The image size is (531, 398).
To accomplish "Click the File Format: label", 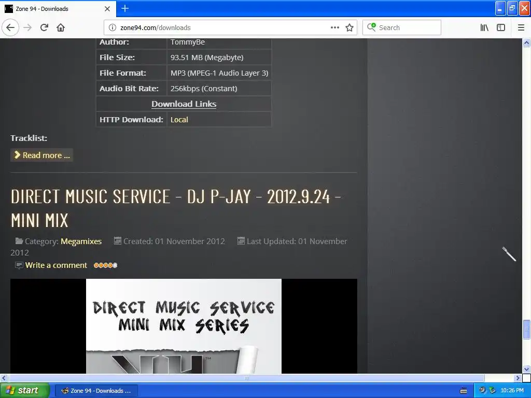I will [x=122, y=73].
